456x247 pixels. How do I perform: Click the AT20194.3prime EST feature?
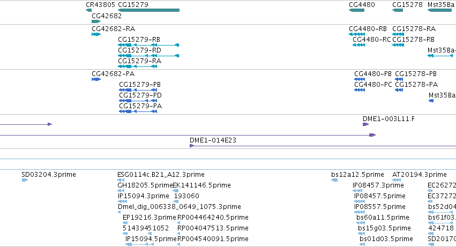[397, 180]
